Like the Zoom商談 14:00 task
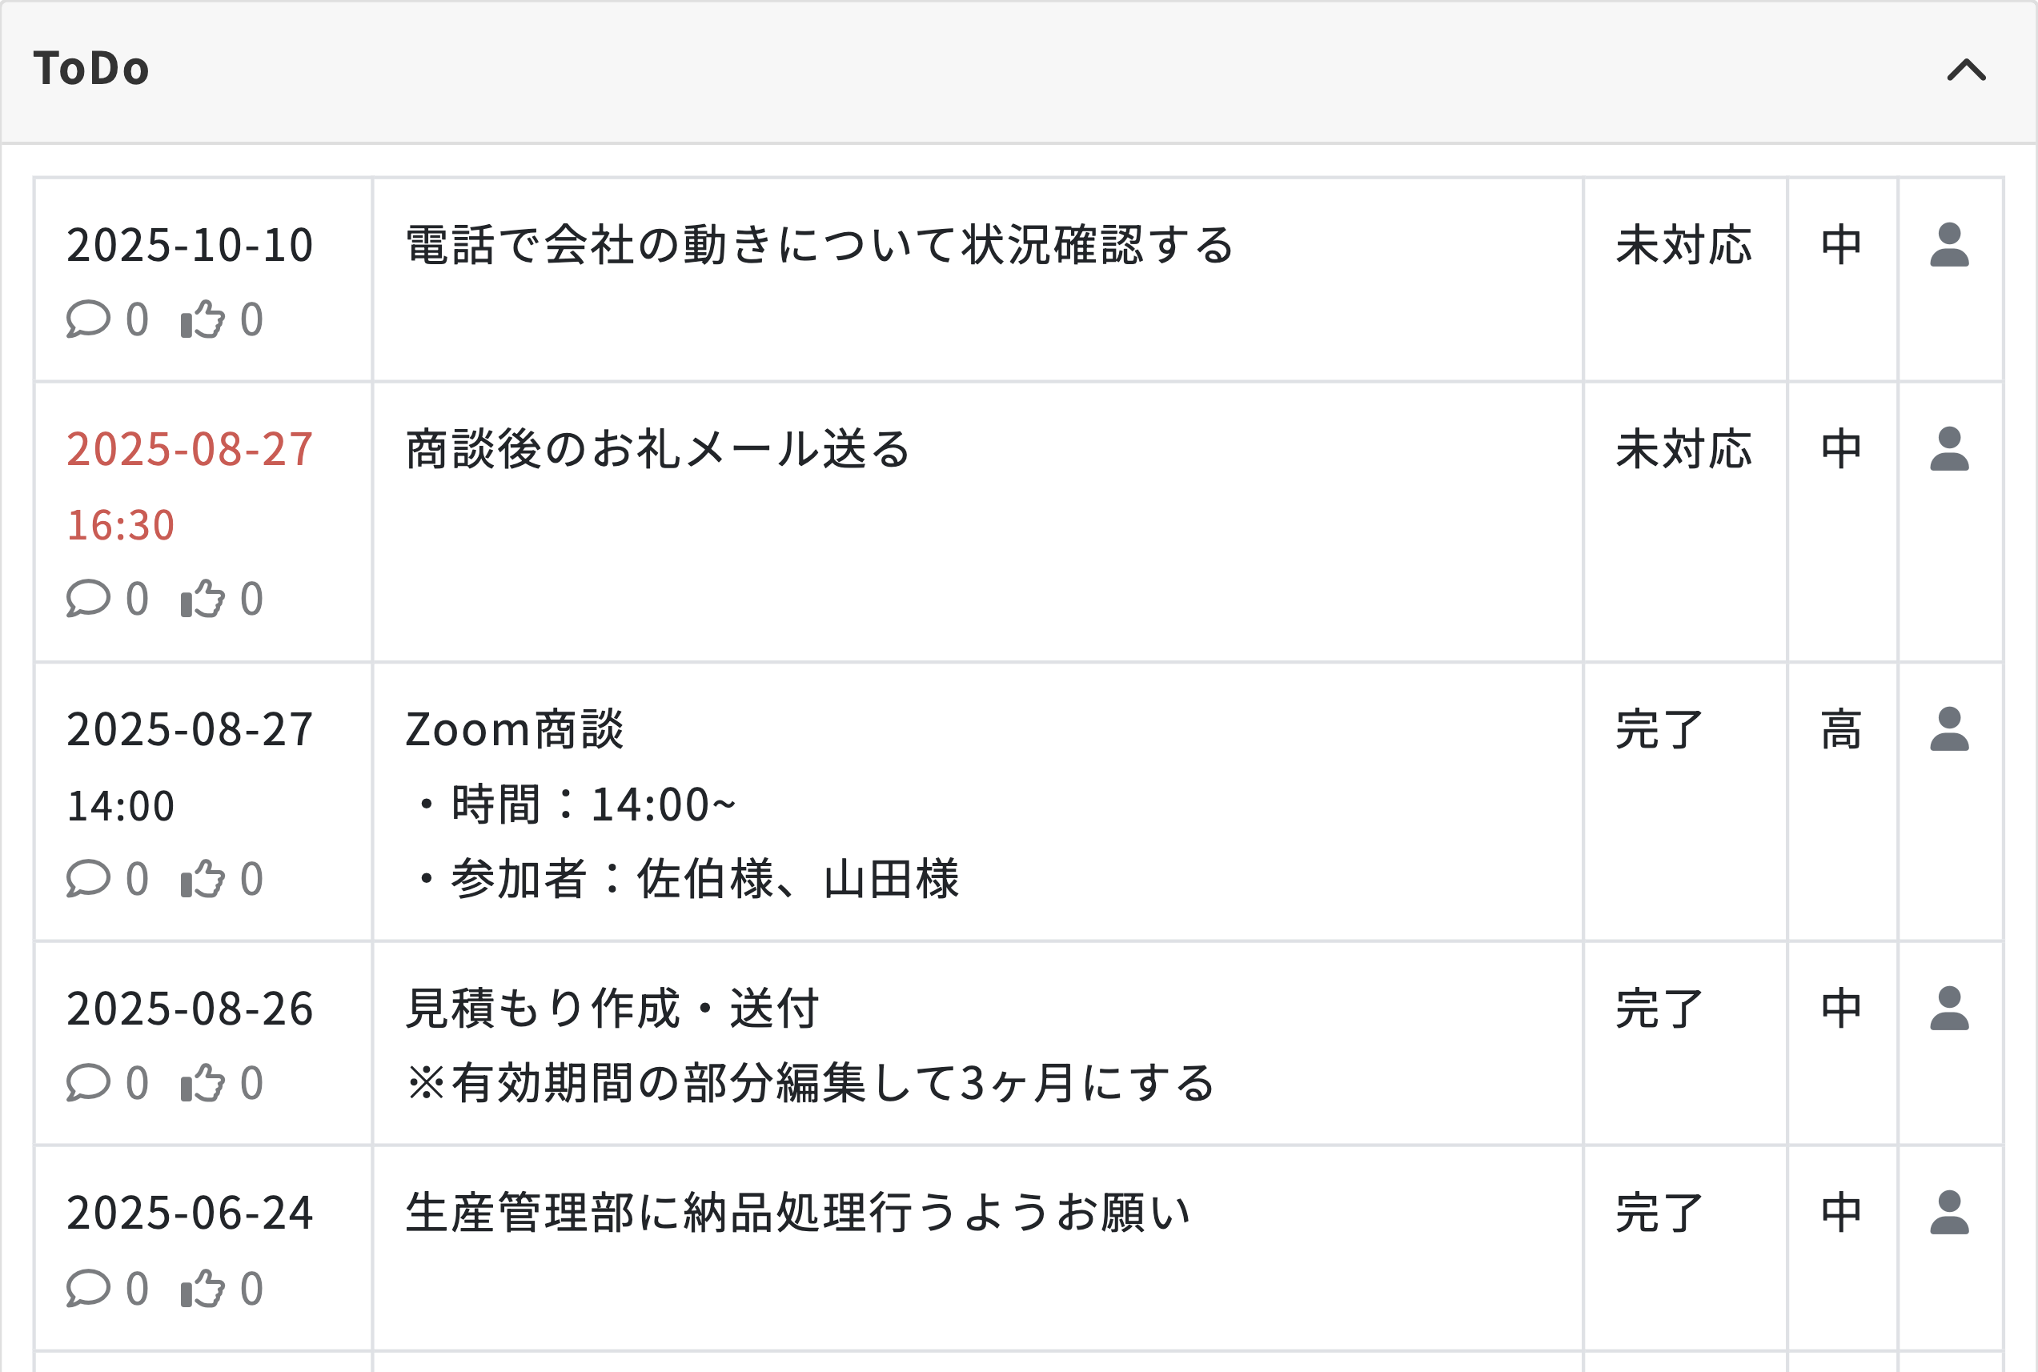 (x=203, y=880)
